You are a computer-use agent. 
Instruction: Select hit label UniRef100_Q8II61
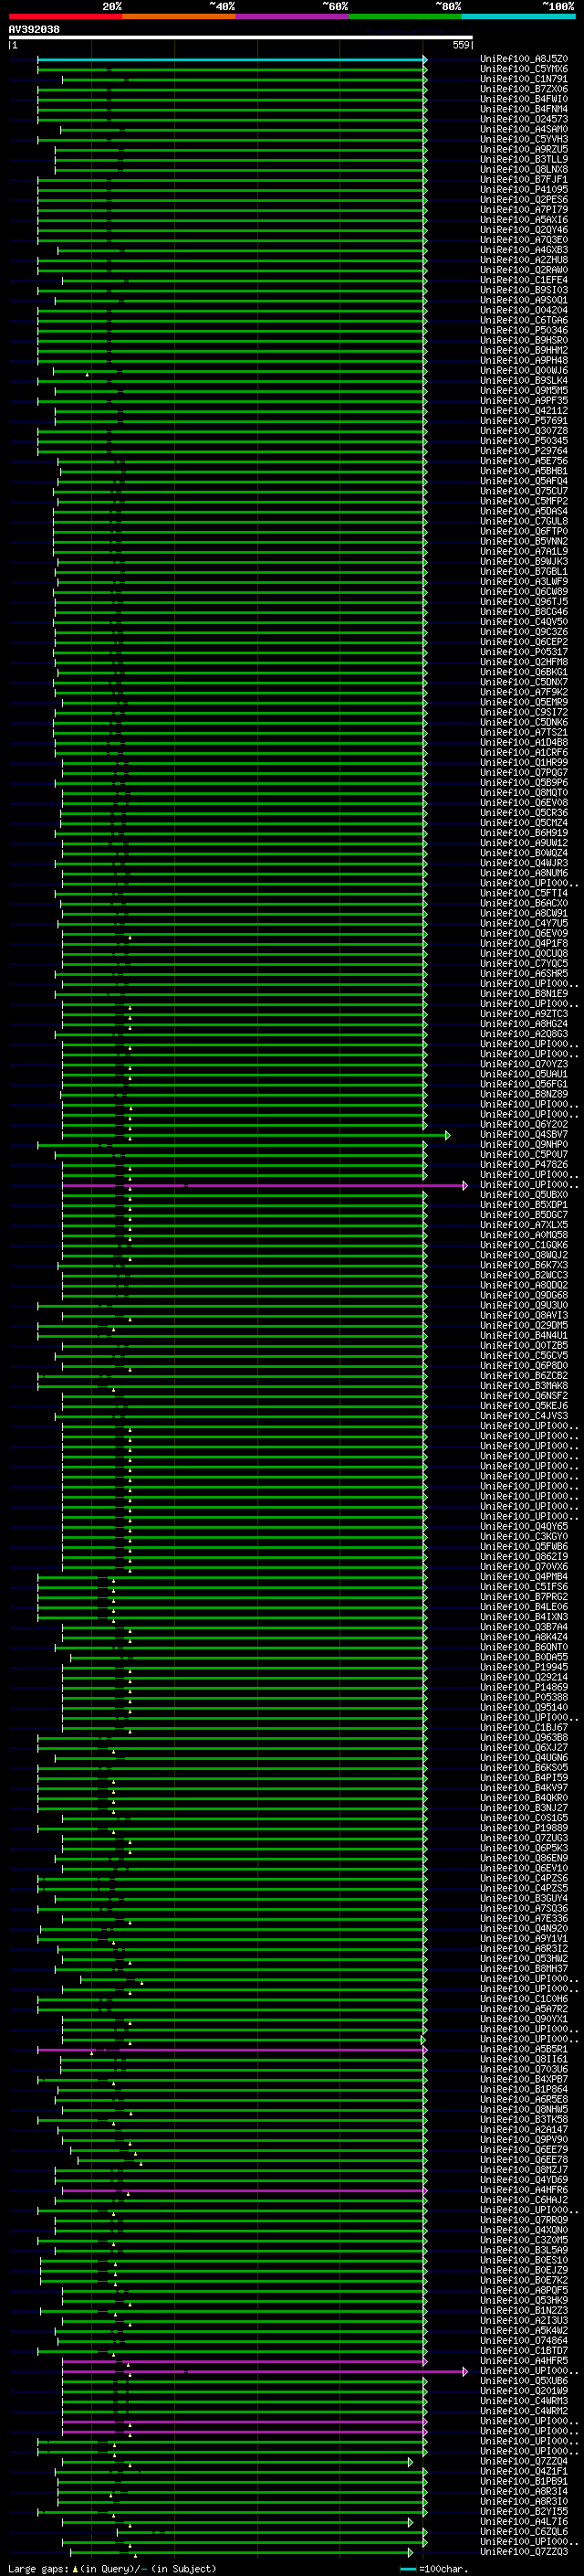tap(524, 2059)
